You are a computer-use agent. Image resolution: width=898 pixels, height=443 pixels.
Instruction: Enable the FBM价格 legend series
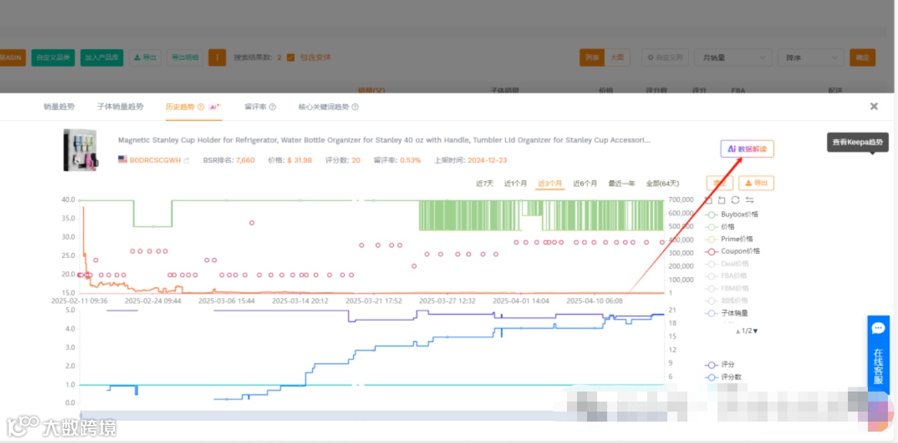pos(727,288)
